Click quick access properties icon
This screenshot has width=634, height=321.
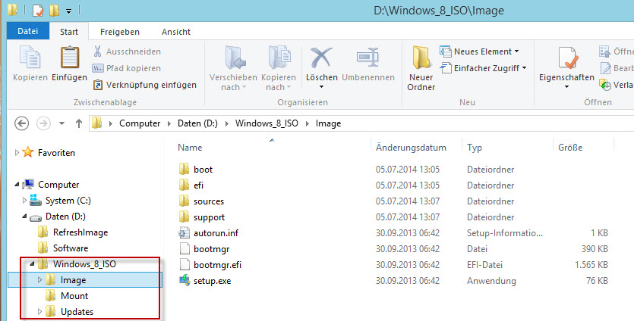[38, 11]
